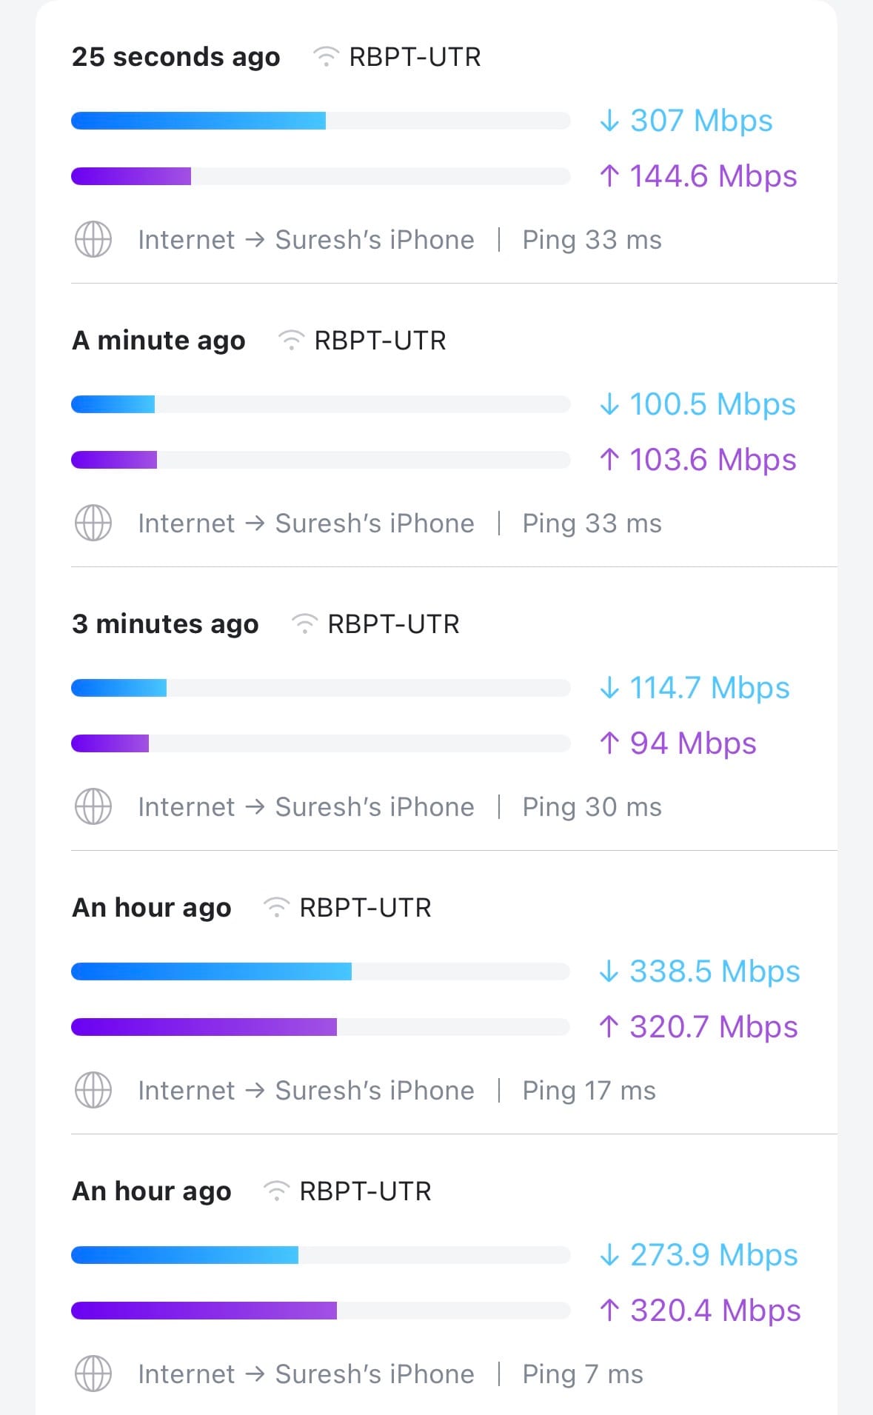This screenshot has width=873, height=1415.
Task: Click the upload arrow next to 144.6 Mbps
Action: pyautogui.click(x=609, y=176)
